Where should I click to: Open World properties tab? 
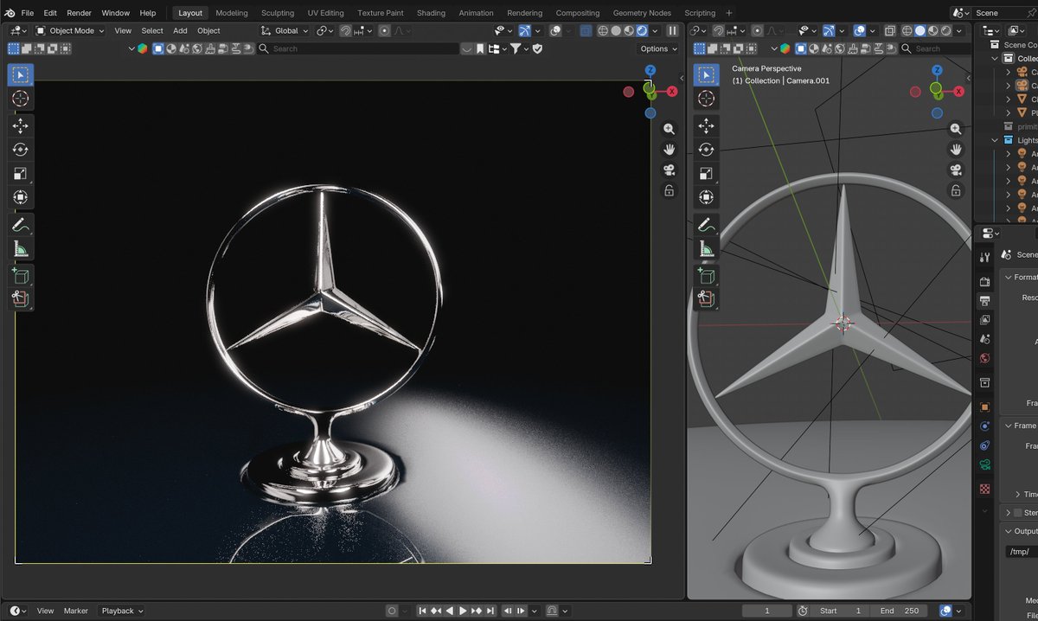[984, 358]
